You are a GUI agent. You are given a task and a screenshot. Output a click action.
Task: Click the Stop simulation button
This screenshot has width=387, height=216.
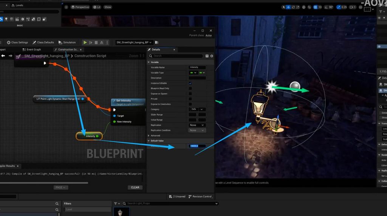coord(96,43)
